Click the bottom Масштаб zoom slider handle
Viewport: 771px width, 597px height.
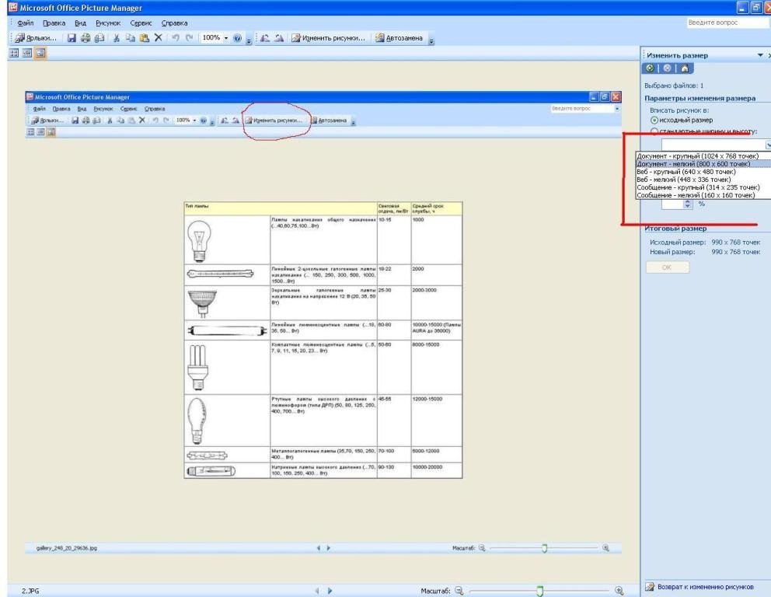539,591
